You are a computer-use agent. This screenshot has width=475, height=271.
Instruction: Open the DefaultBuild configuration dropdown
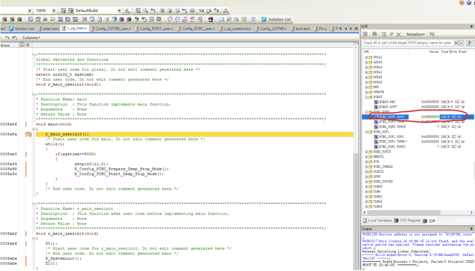pyautogui.click(x=119, y=11)
